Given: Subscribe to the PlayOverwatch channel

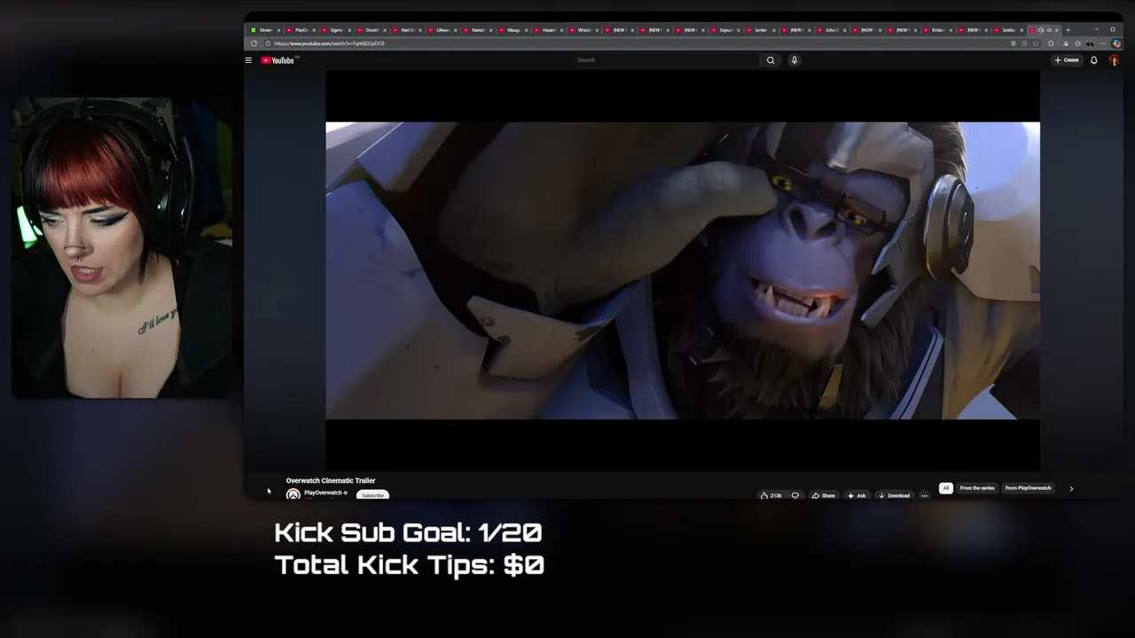Looking at the screenshot, I should click(372, 495).
